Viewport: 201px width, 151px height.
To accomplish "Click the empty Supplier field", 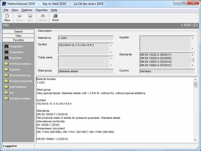I will [x=167, y=43].
